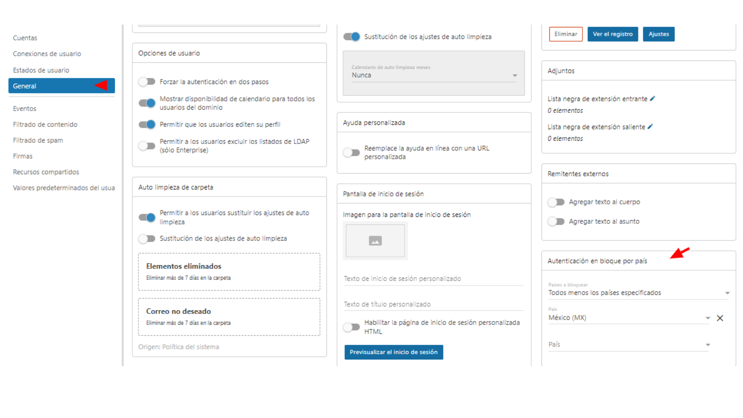Open Países a bloquear dropdown

tap(639, 291)
